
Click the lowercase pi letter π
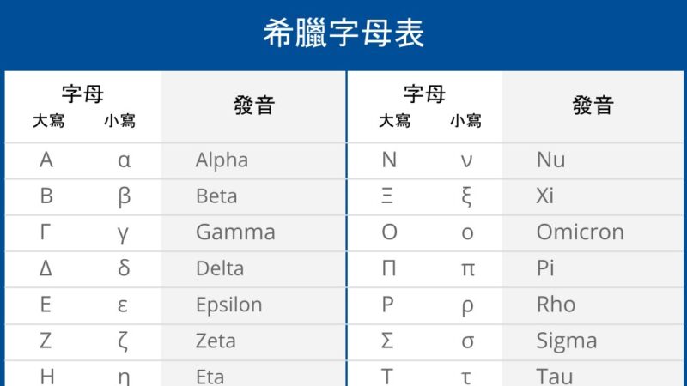467,269
